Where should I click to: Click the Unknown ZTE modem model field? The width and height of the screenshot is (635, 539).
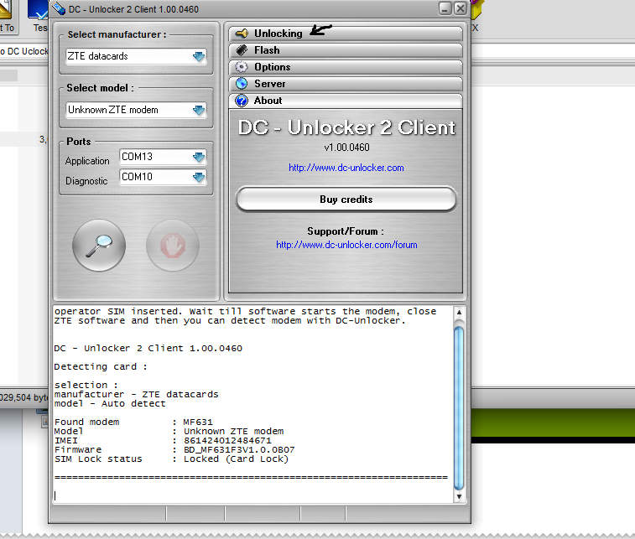click(x=136, y=110)
